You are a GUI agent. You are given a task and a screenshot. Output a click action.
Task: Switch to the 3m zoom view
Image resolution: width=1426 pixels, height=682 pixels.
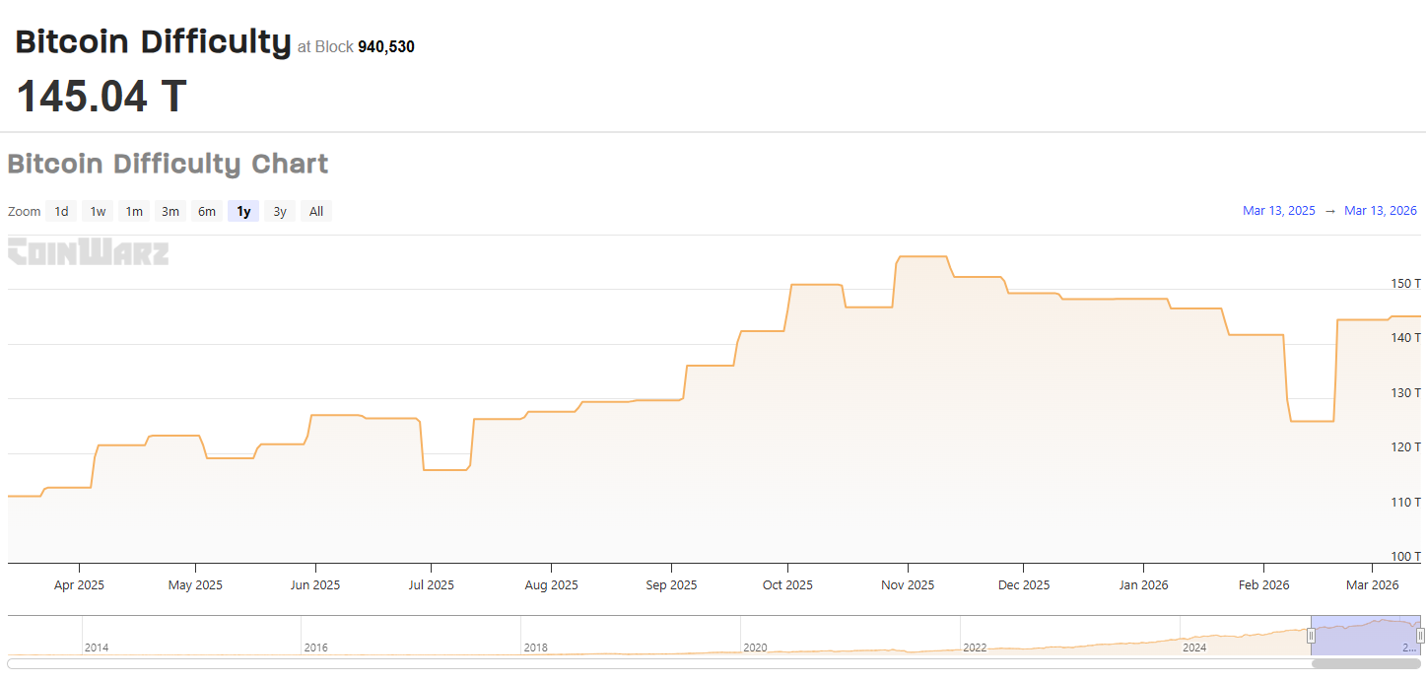coord(170,211)
